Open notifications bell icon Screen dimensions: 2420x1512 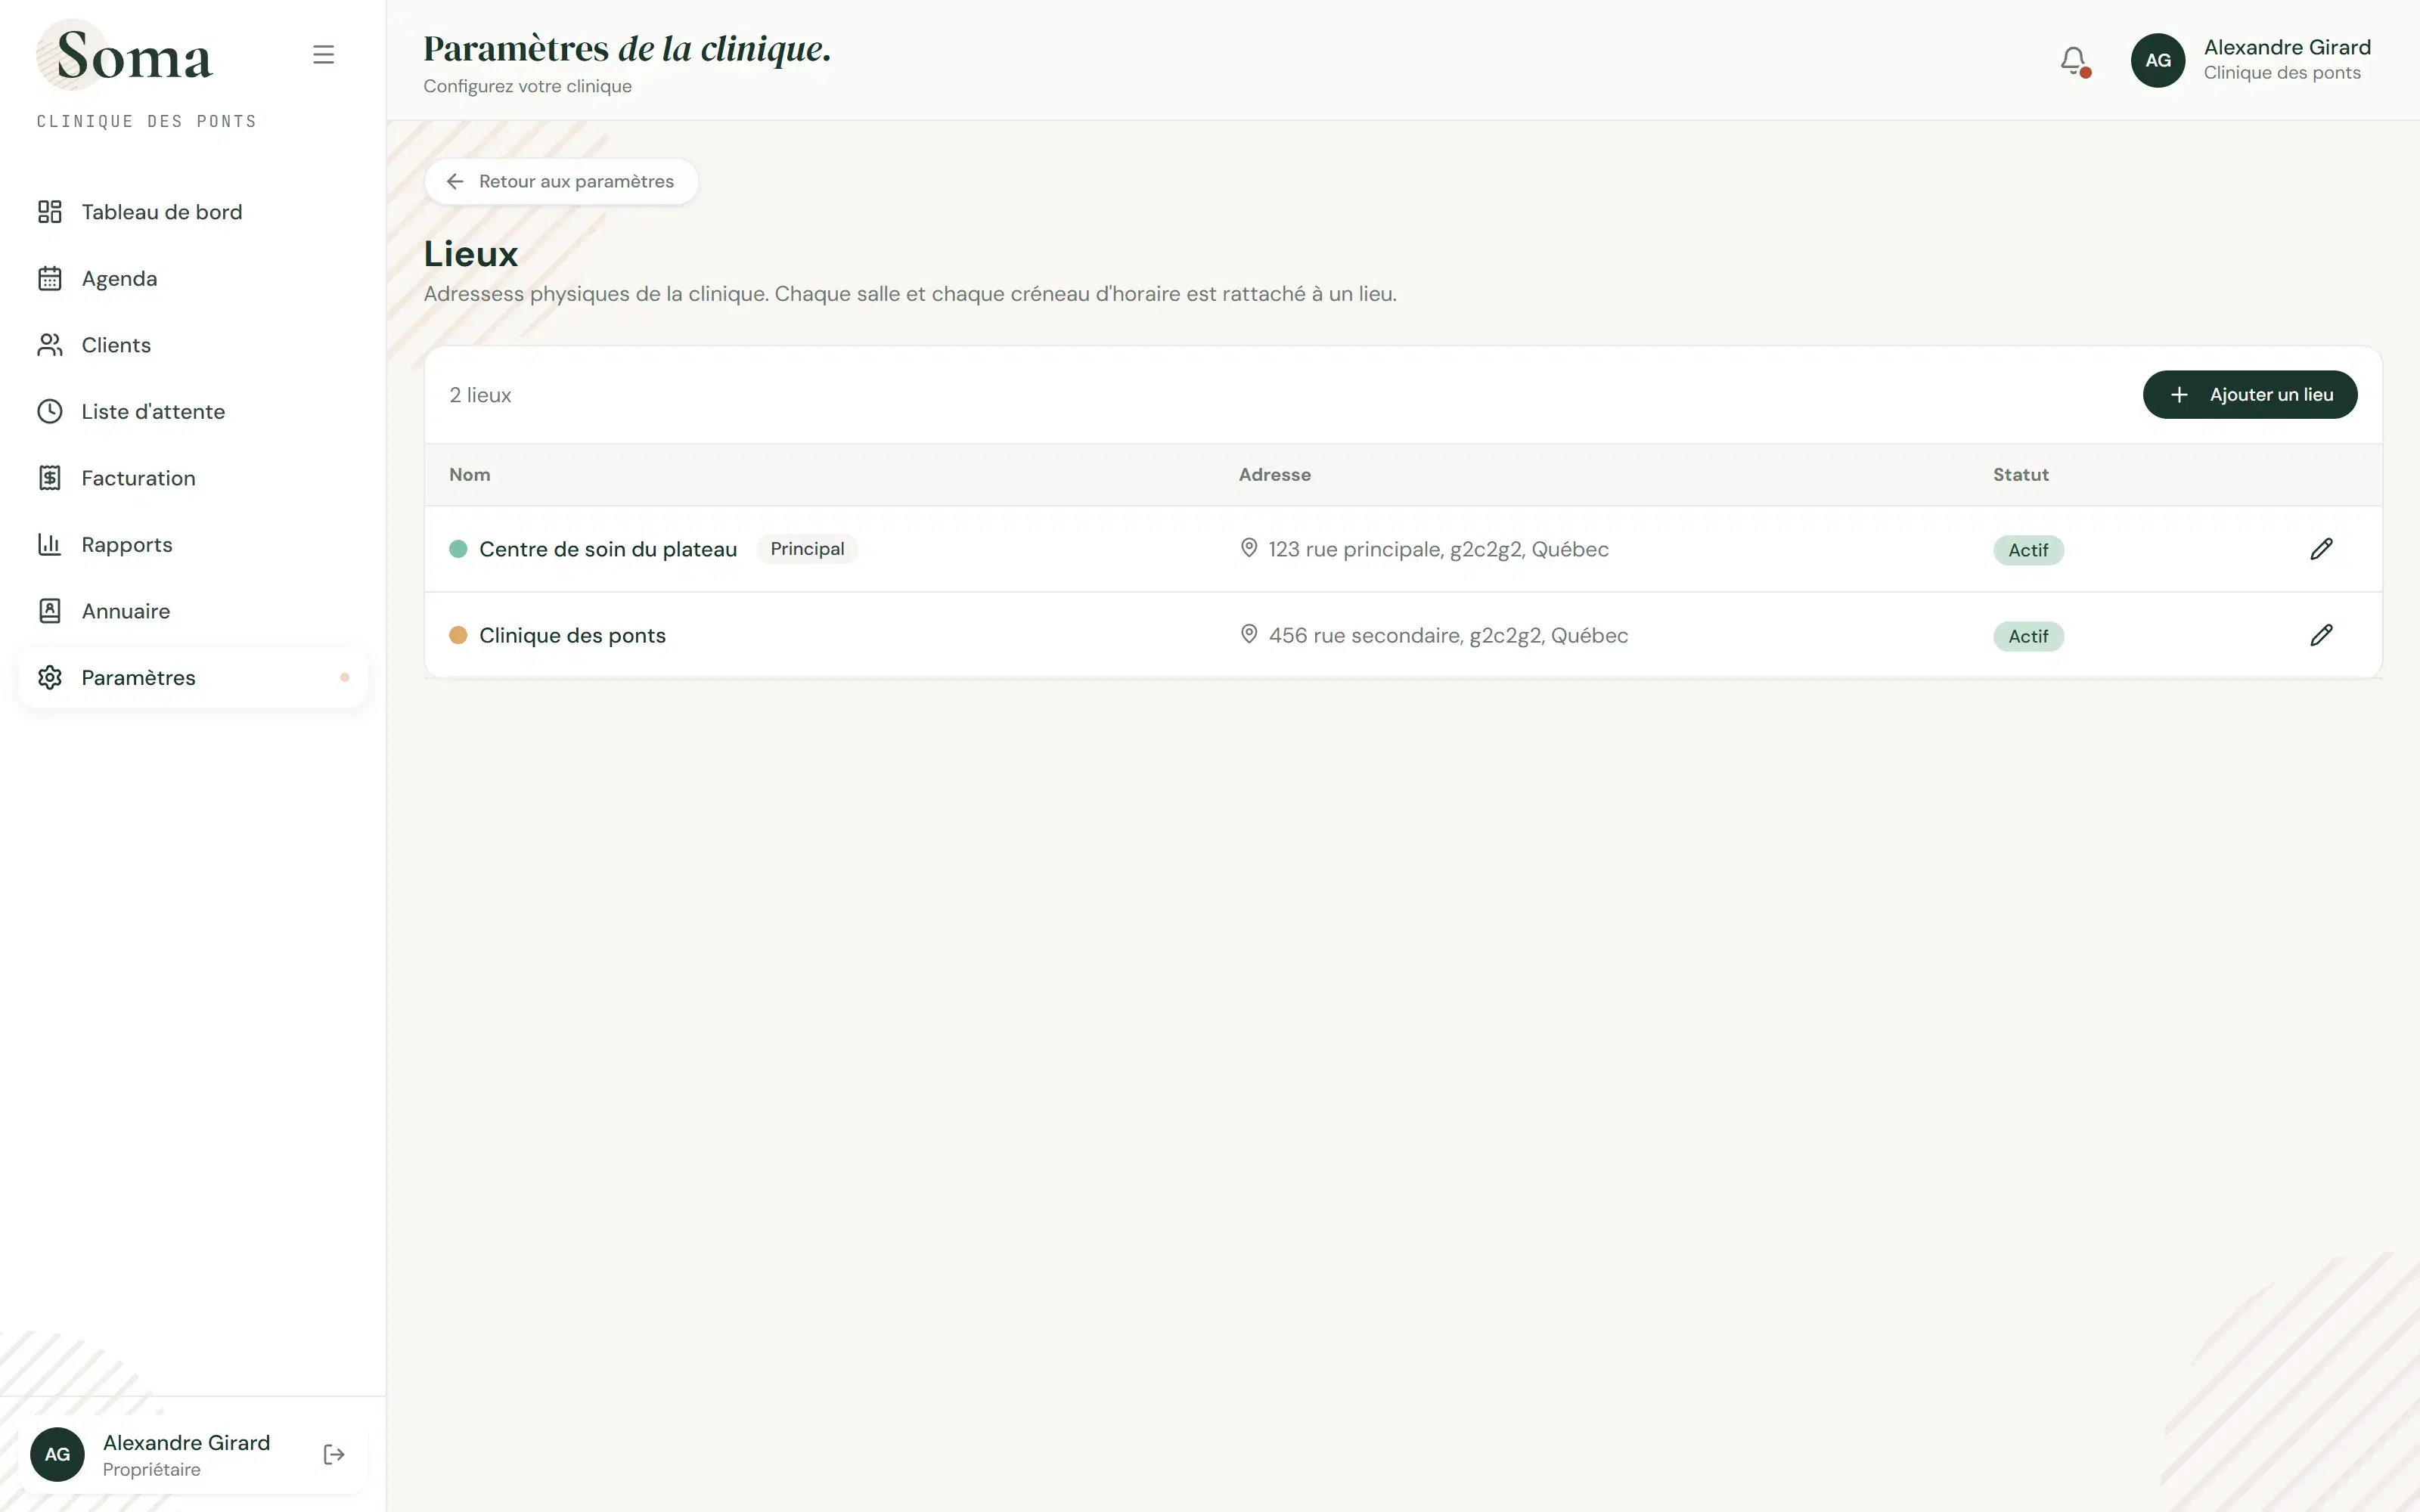click(x=2074, y=60)
